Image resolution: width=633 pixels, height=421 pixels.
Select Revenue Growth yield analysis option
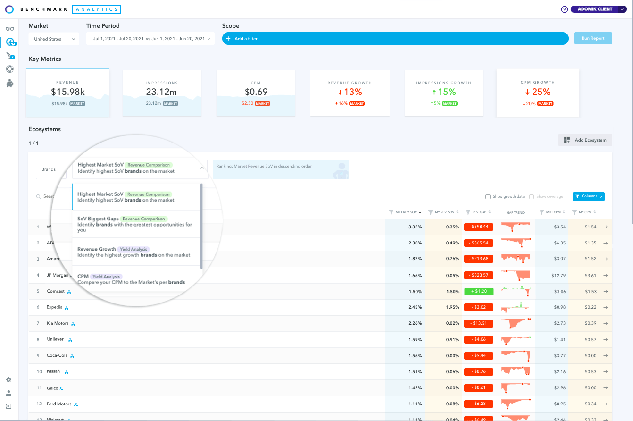pos(136,252)
